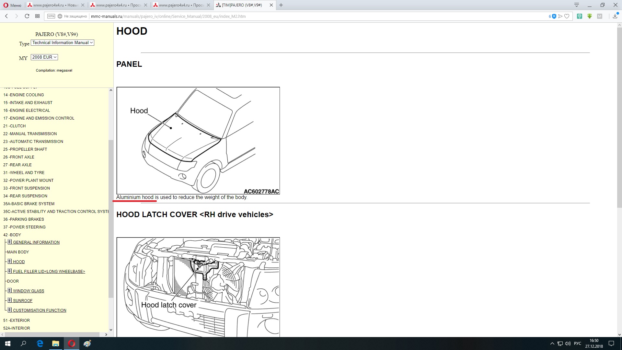Image resolution: width=622 pixels, height=350 pixels.
Task: Click the send page arrow icon
Action: tap(560, 16)
